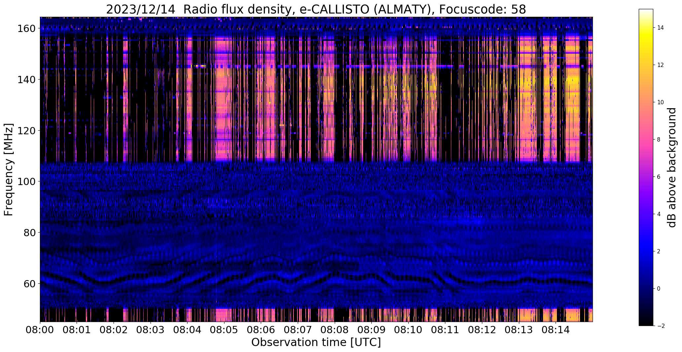
Task: Click the 08:13 time tick label
Action: point(519,330)
